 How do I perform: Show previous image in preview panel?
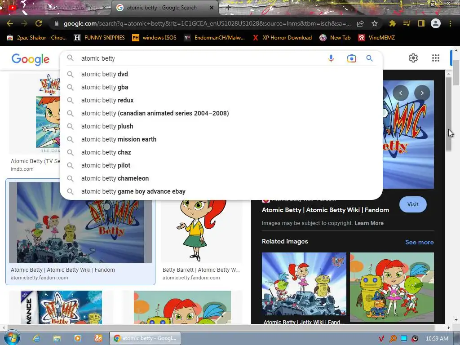pos(400,93)
